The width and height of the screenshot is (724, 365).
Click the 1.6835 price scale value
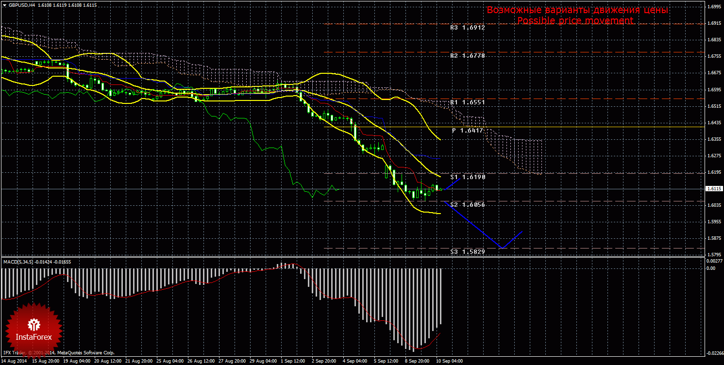[713, 40]
